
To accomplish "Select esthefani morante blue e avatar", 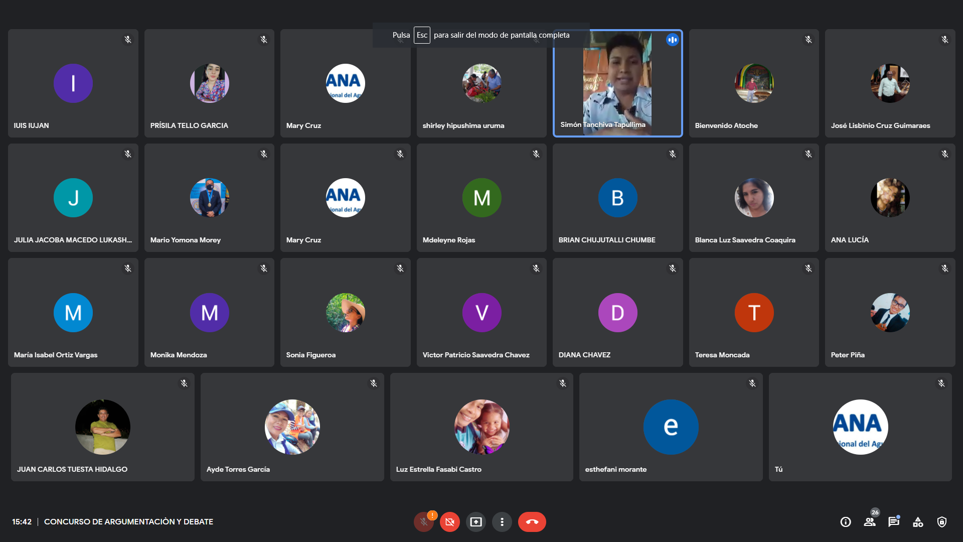I will click(x=671, y=427).
